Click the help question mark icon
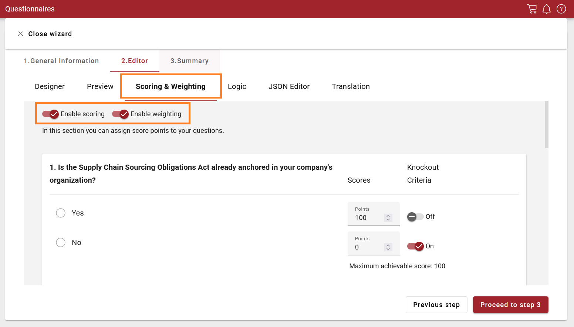 [561, 9]
